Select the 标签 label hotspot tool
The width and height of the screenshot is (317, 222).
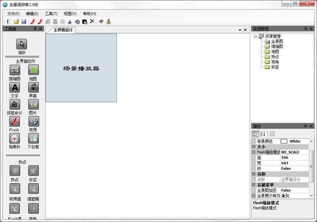click(x=33, y=171)
